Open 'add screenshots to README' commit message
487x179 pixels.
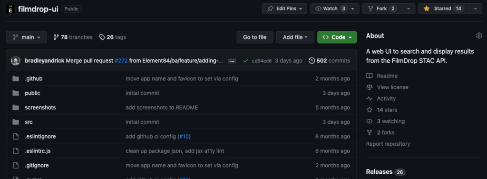coord(162,108)
